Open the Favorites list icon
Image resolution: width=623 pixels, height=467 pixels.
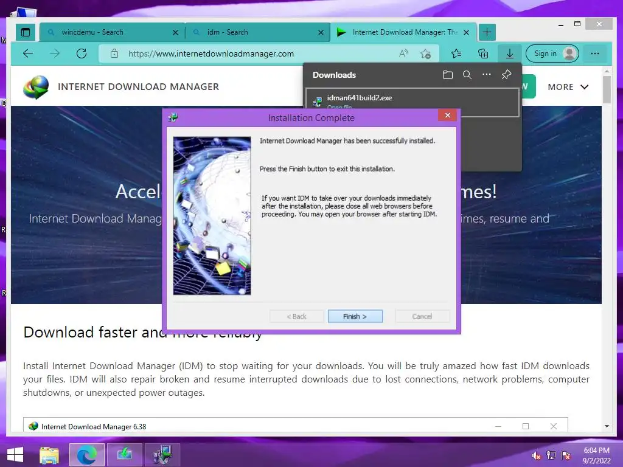pyautogui.click(x=456, y=54)
